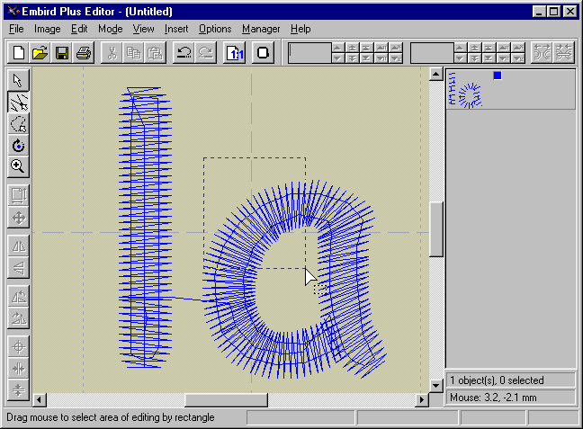Center design vertically with the bottom toolbar icon

tap(18, 390)
